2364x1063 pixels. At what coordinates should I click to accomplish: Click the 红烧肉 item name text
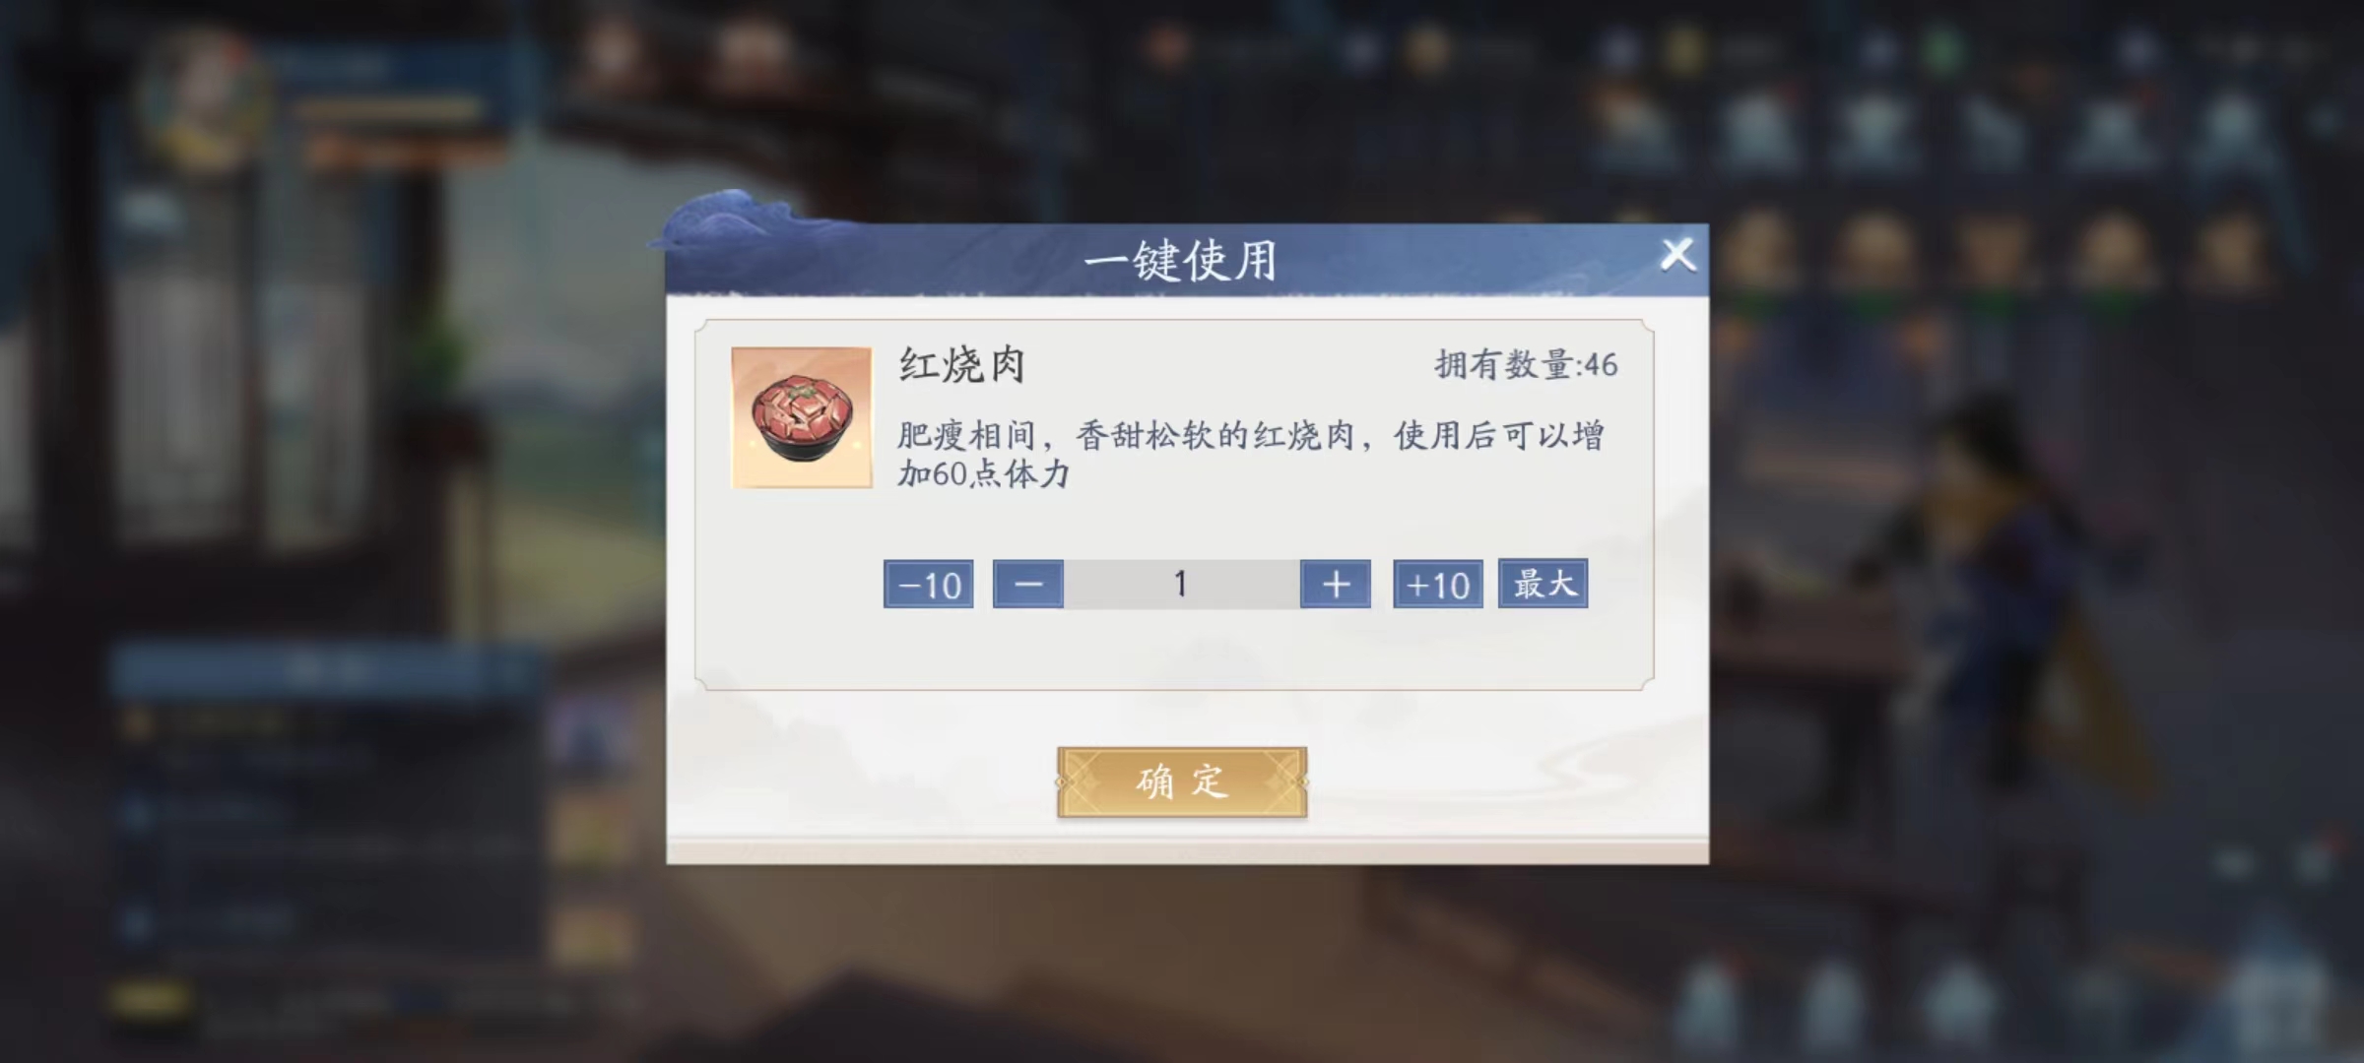tap(961, 365)
